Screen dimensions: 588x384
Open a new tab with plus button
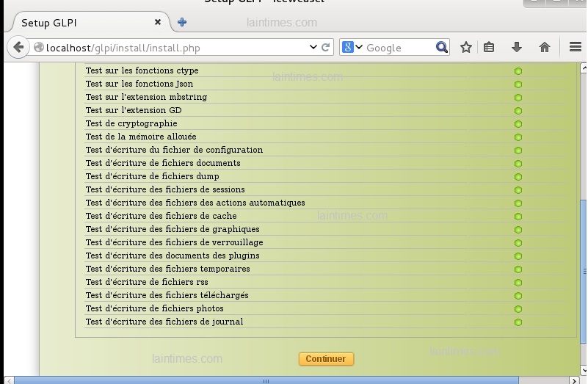(x=182, y=22)
